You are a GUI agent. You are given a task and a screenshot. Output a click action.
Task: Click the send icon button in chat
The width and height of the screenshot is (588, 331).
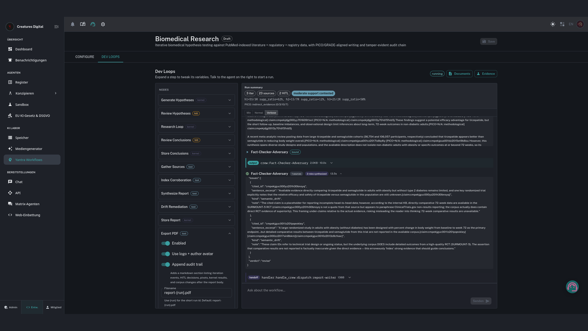tap(481, 301)
